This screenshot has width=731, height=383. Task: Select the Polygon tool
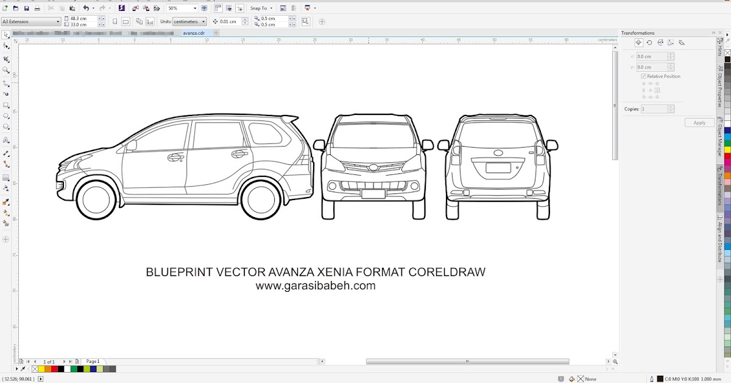(6, 127)
